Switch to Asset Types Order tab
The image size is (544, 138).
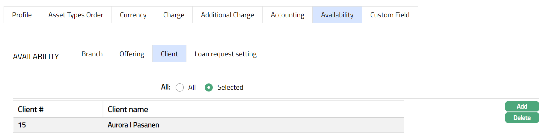(x=76, y=15)
